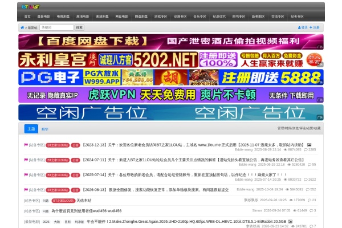Click the image attachment icon on the 2023-12-13 post
342x228 pixels.
pos(309,145)
